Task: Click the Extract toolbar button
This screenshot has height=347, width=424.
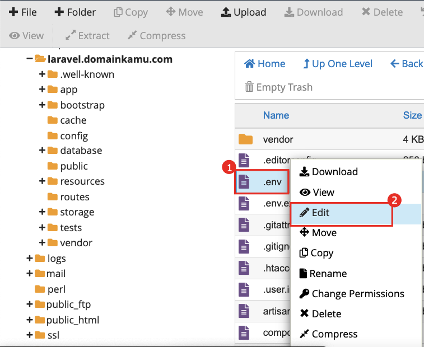Action: 87,36
